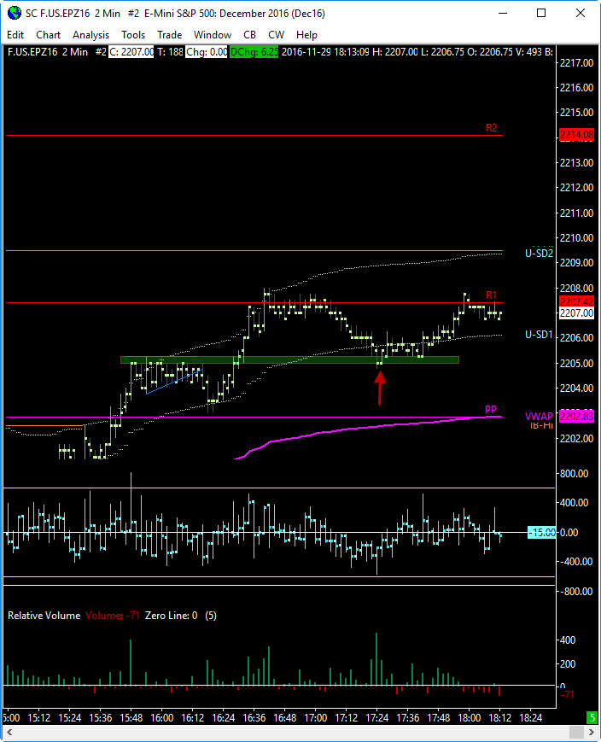Click the 2016-11-29 18:13:09 timestamp

click(325, 52)
